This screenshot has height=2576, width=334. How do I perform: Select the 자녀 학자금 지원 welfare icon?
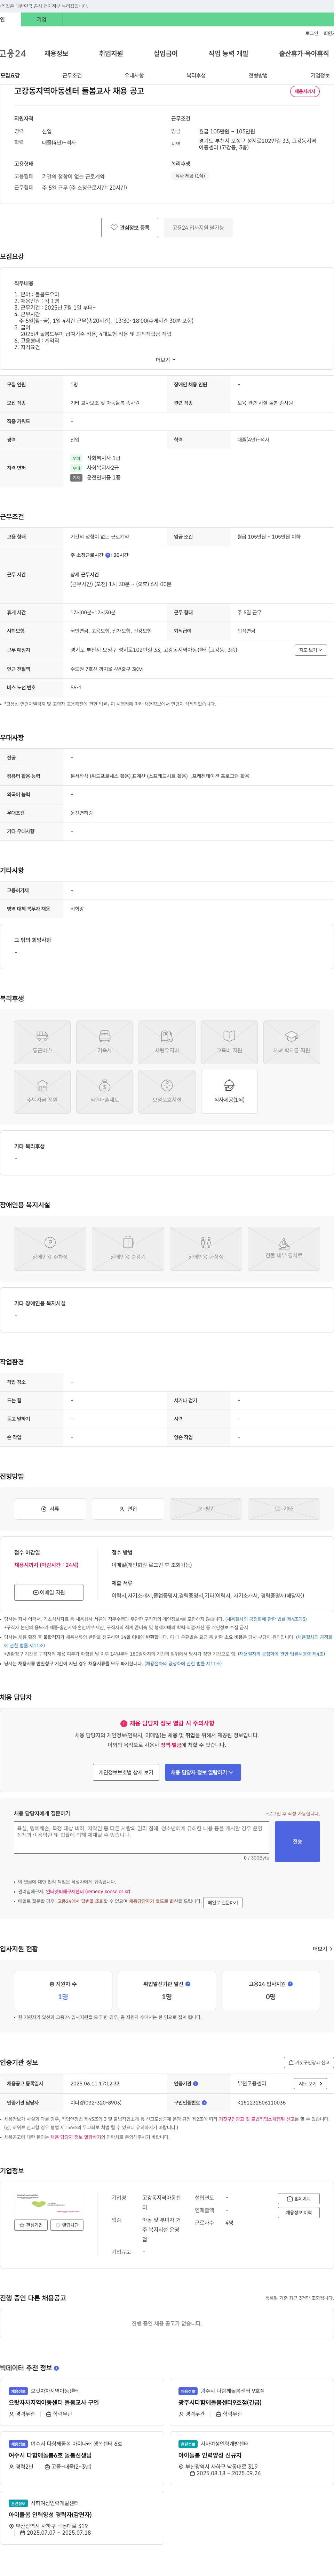click(x=291, y=1042)
